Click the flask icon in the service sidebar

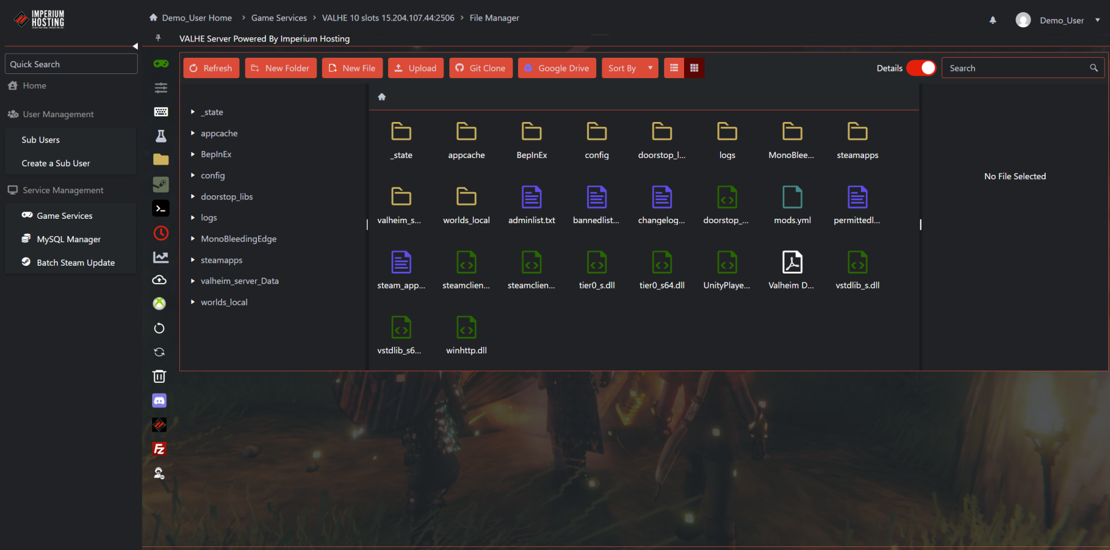161,136
